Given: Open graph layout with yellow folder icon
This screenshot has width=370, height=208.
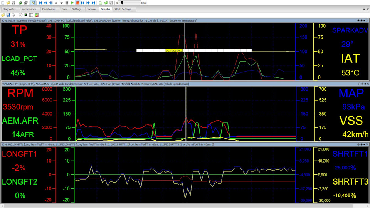Looking at the screenshot, I should tap(3, 15).
